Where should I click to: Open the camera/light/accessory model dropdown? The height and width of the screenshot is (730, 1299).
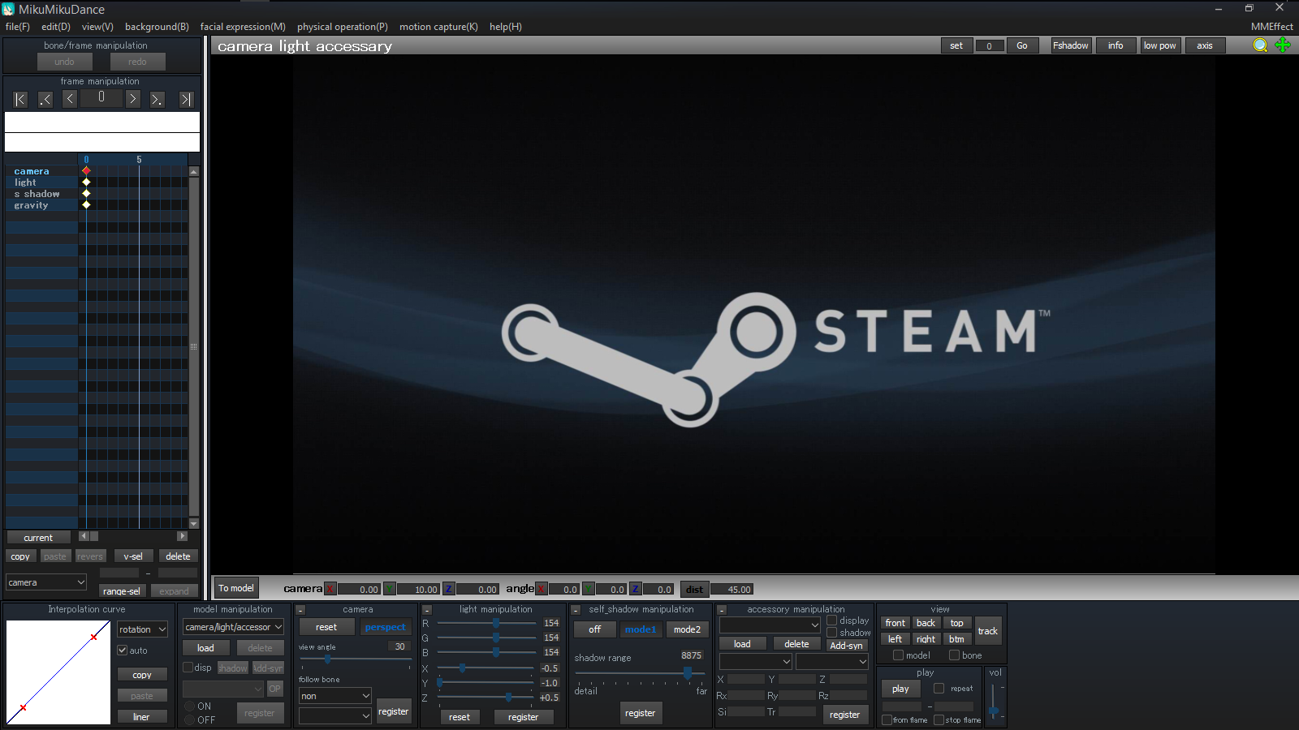click(233, 627)
